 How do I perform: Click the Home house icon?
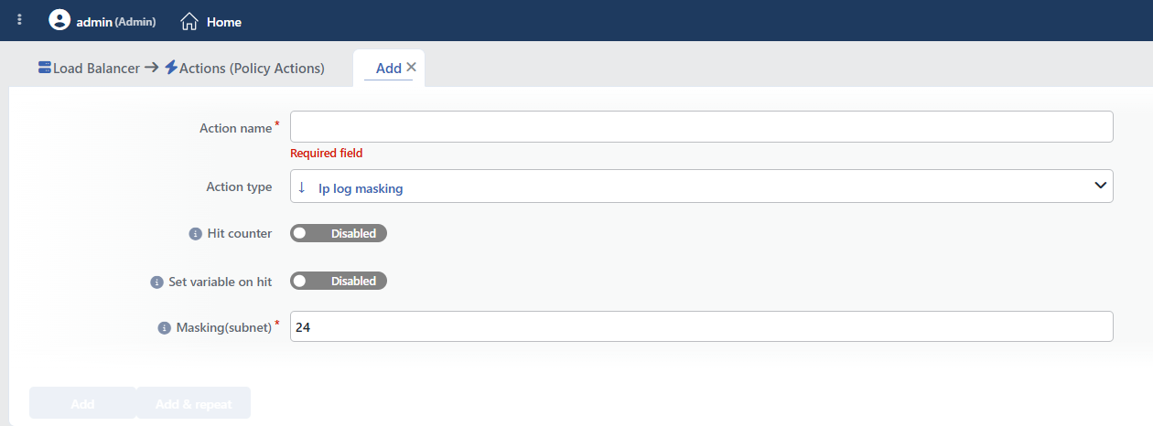click(x=189, y=21)
